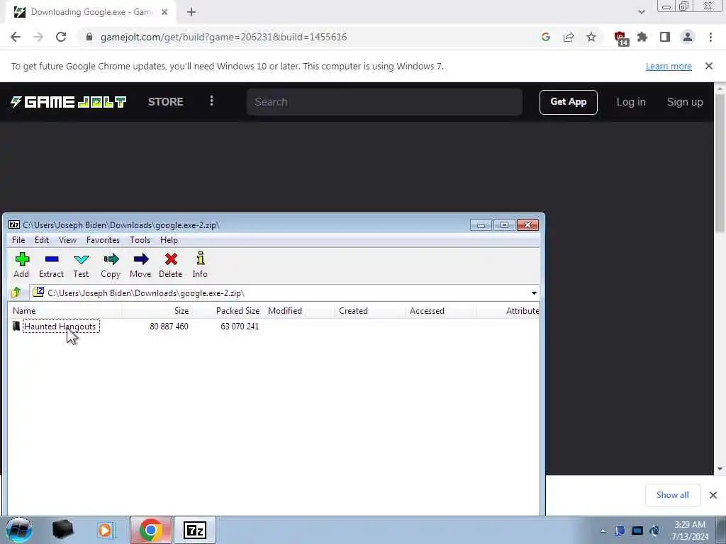Reload the Game Jolt page
Image resolution: width=726 pixels, height=544 pixels.
tap(61, 37)
